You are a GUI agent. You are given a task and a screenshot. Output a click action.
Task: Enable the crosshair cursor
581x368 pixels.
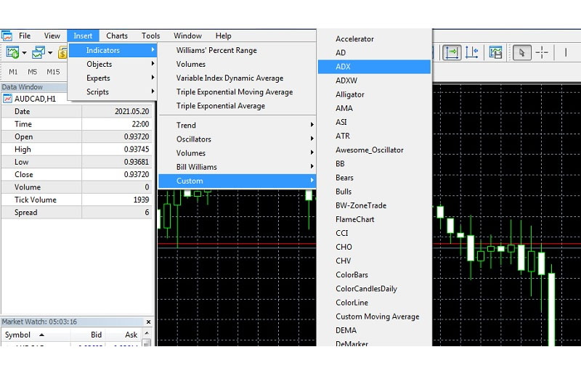point(542,52)
